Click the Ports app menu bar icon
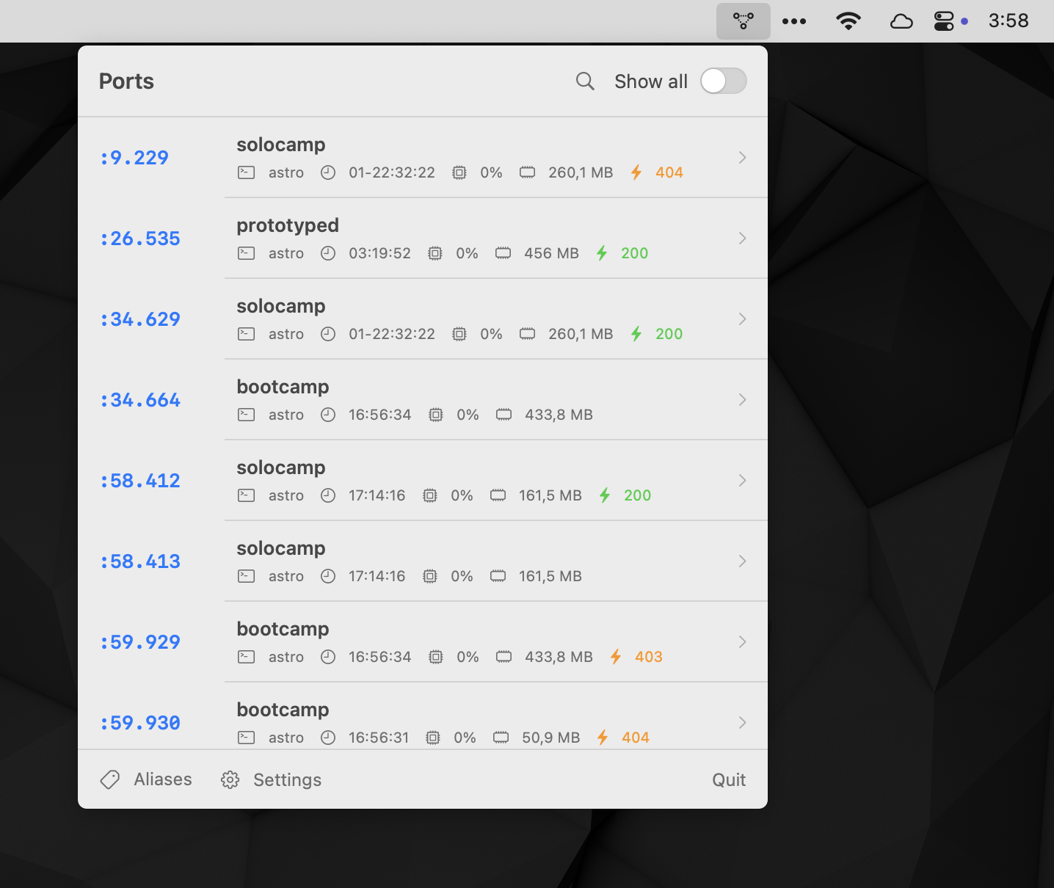The height and width of the screenshot is (888, 1054). tap(744, 21)
